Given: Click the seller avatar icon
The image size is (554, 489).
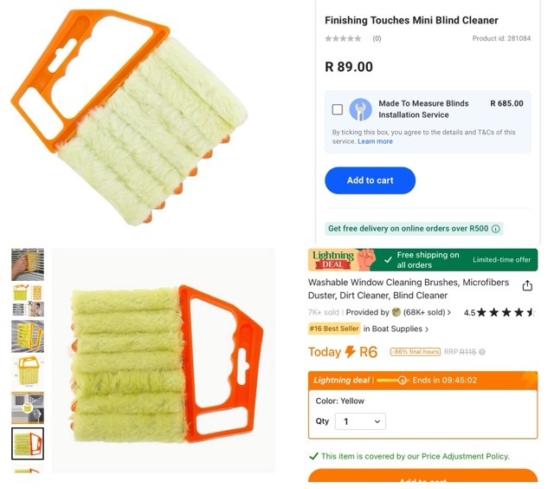Looking at the screenshot, I should tap(396, 312).
